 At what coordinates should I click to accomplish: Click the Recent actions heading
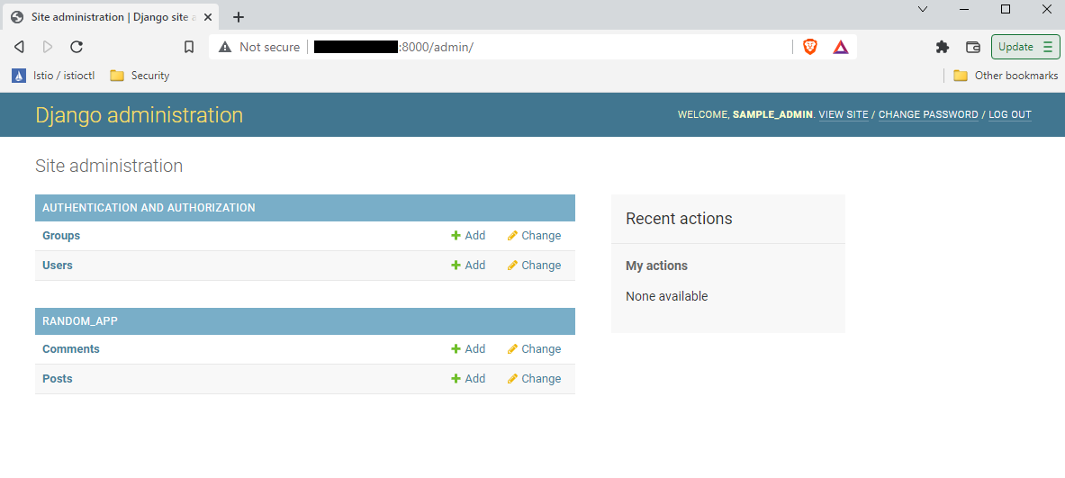[x=679, y=219]
